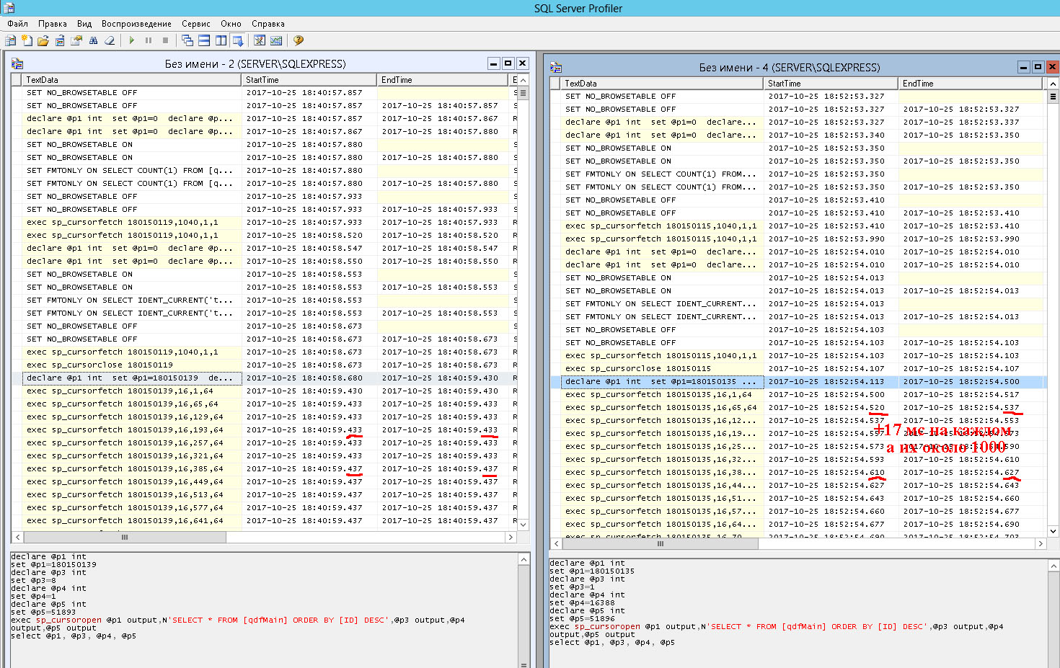
Task: Click the Help question mark icon
Action: 299,40
